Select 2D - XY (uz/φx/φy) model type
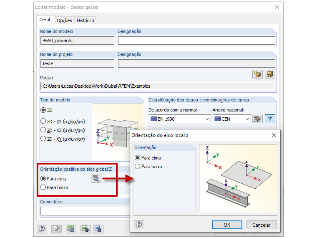The height and width of the screenshot is (238, 317). [x=63, y=122]
